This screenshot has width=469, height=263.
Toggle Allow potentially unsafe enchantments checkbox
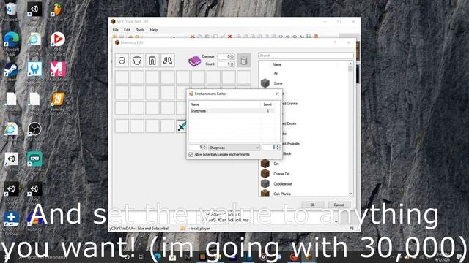(x=191, y=154)
